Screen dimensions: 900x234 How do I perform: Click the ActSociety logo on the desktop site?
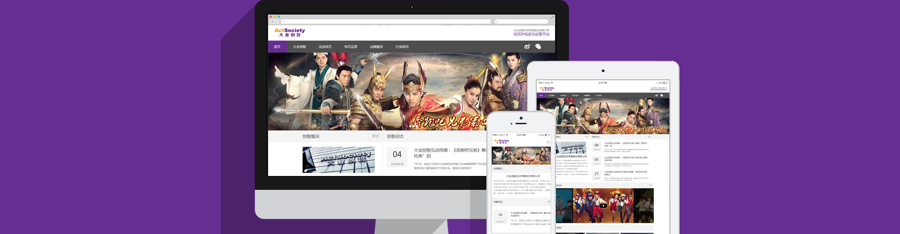click(290, 32)
